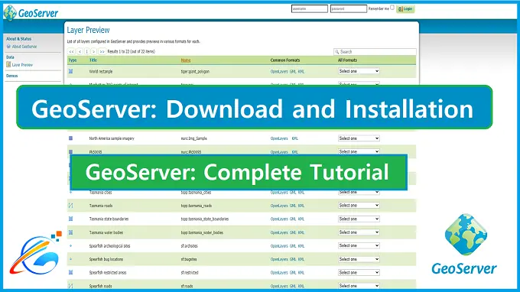This screenshot has height=292, width=520.
Task: Open the Layer Preview link in the sidebar
Action: (22, 65)
